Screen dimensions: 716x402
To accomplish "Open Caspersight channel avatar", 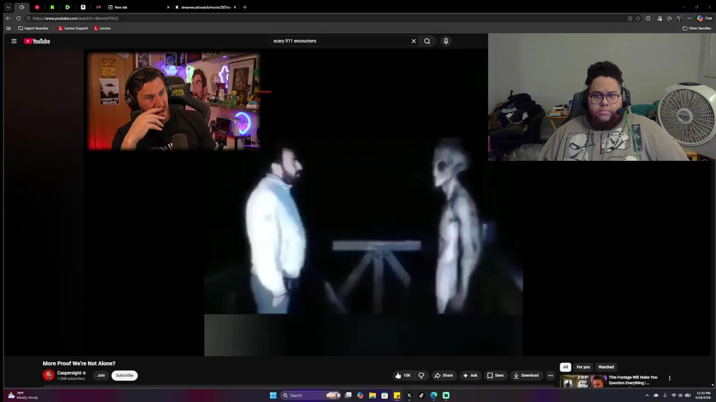I will tap(49, 375).
